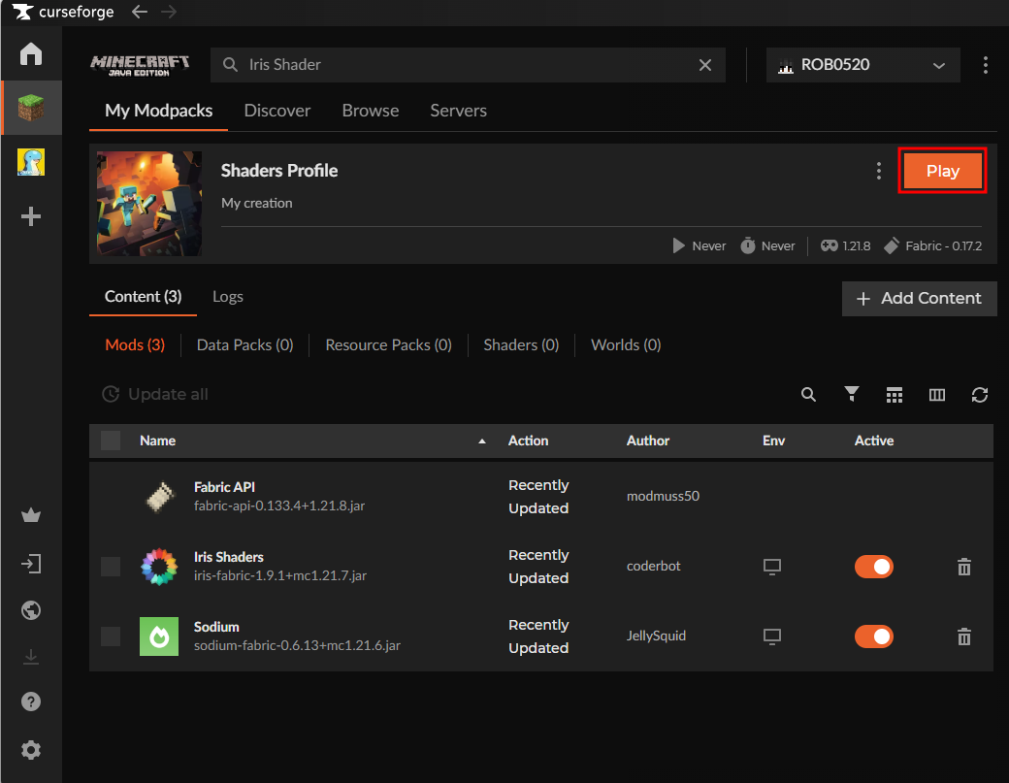The image size is (1009, 783).
Task: Click the curseforge logo in title bar
Action: tap(63, 12)
